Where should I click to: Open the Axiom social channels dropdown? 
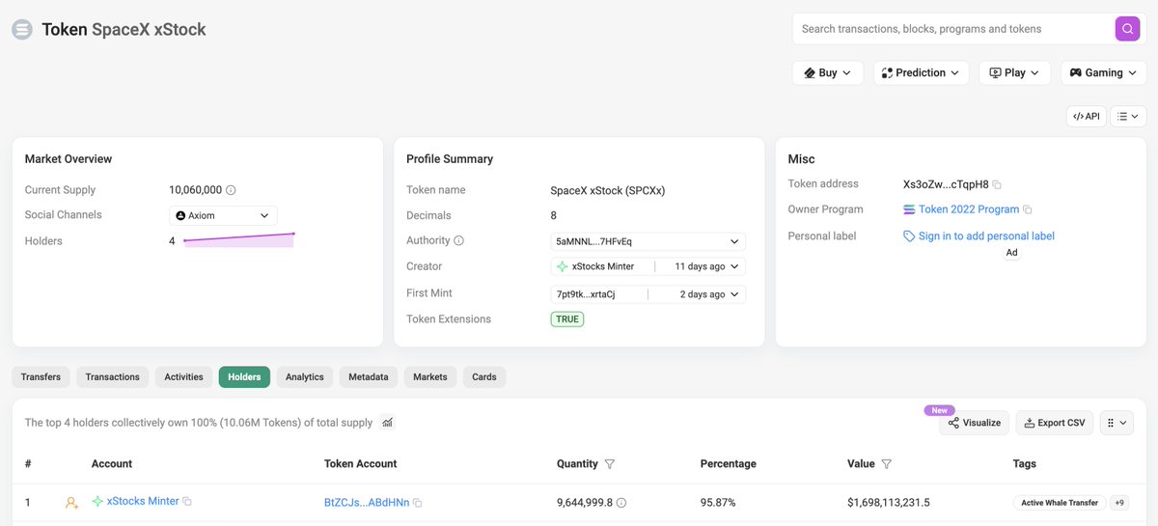click(223, 216)
